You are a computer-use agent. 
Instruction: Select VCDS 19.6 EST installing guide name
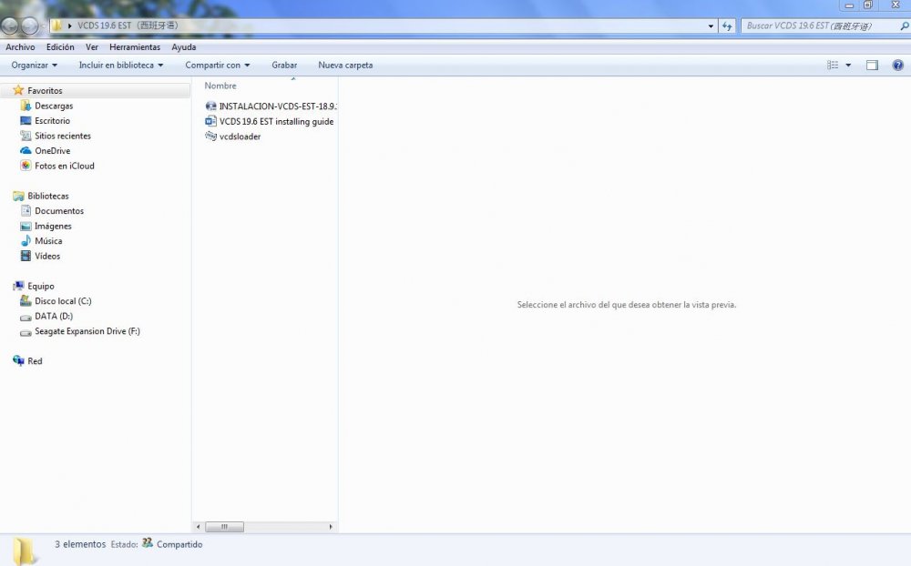(x=277, y=121)
